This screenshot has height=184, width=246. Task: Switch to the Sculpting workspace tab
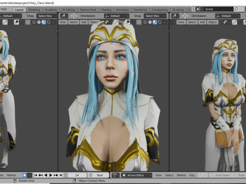point(51,10)
